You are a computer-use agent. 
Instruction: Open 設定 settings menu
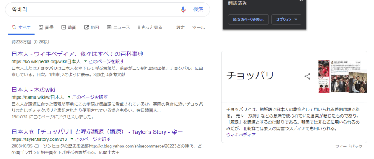click(180, 28)
